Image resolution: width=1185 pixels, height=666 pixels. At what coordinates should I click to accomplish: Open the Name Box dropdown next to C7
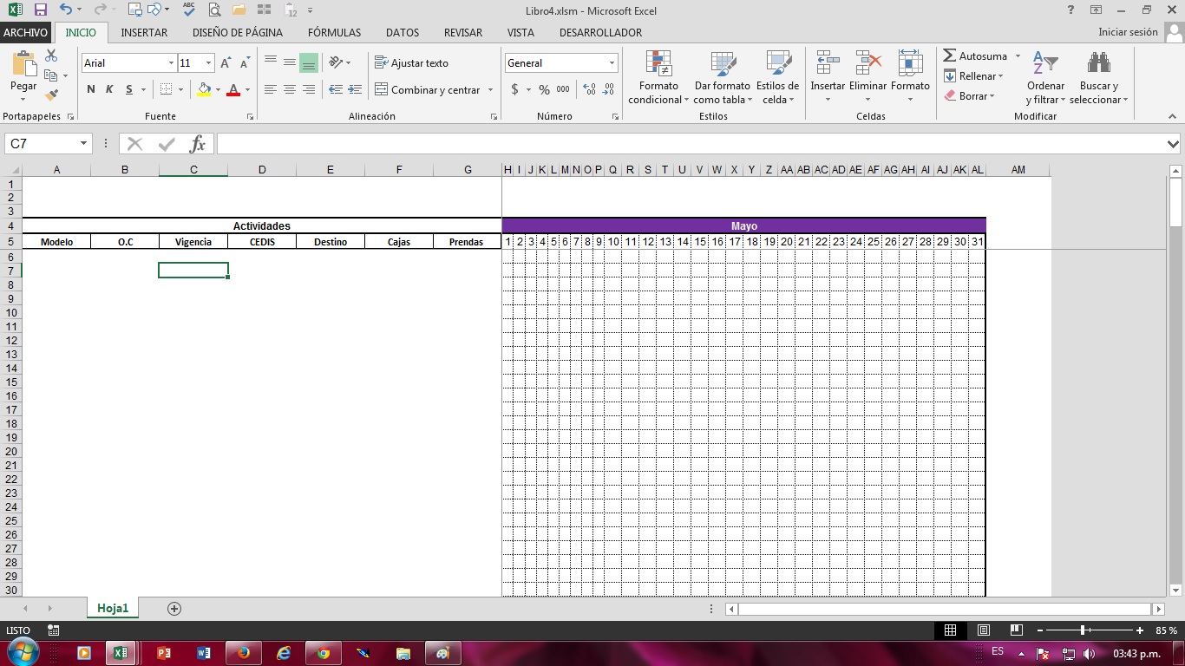pos(84,144)
